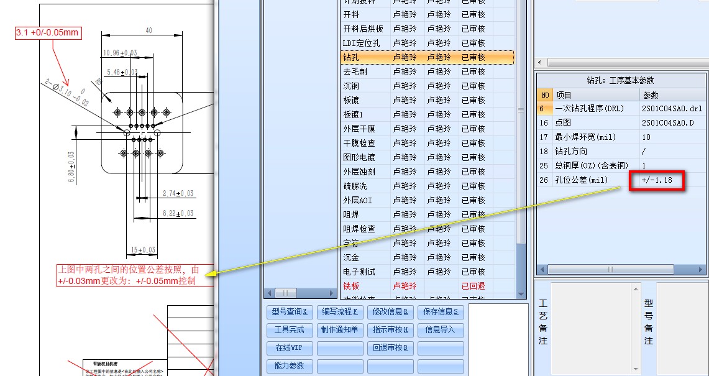The image size is (709, 376).
Task: Click the process list vertical scrollbar down arrow
Action: tap(521, 295)
